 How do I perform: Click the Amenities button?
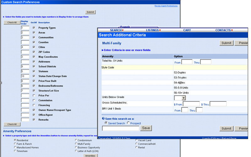coord(90,155)
